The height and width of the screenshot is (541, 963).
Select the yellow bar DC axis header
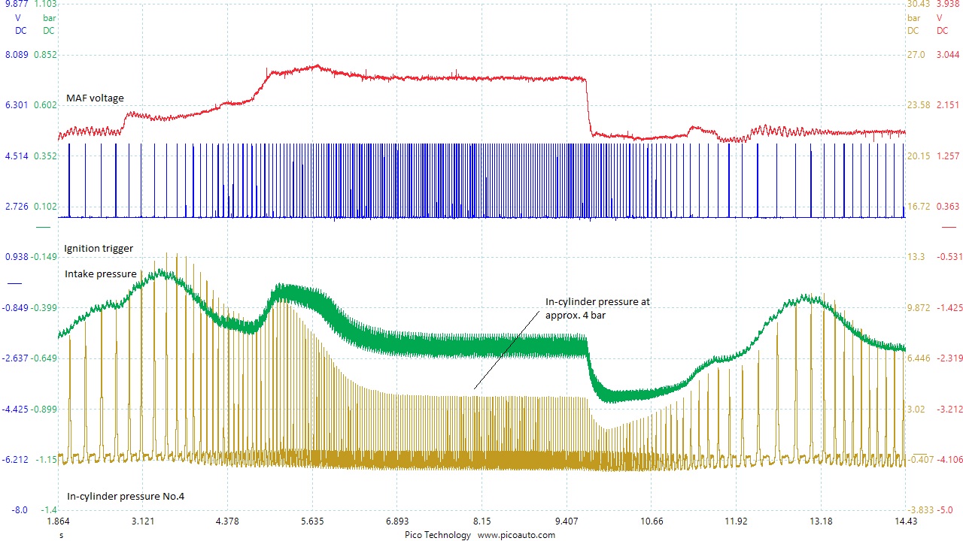point(913,24)
